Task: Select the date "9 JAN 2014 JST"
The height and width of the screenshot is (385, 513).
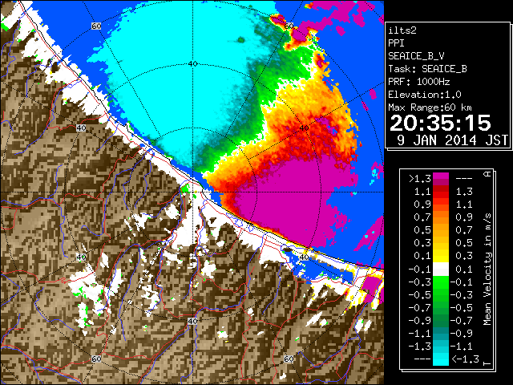Action: coord(452,140)
